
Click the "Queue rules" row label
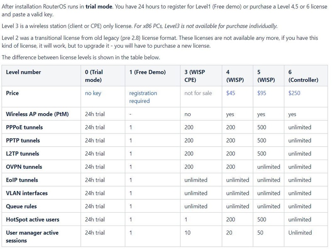pos(21,206)
